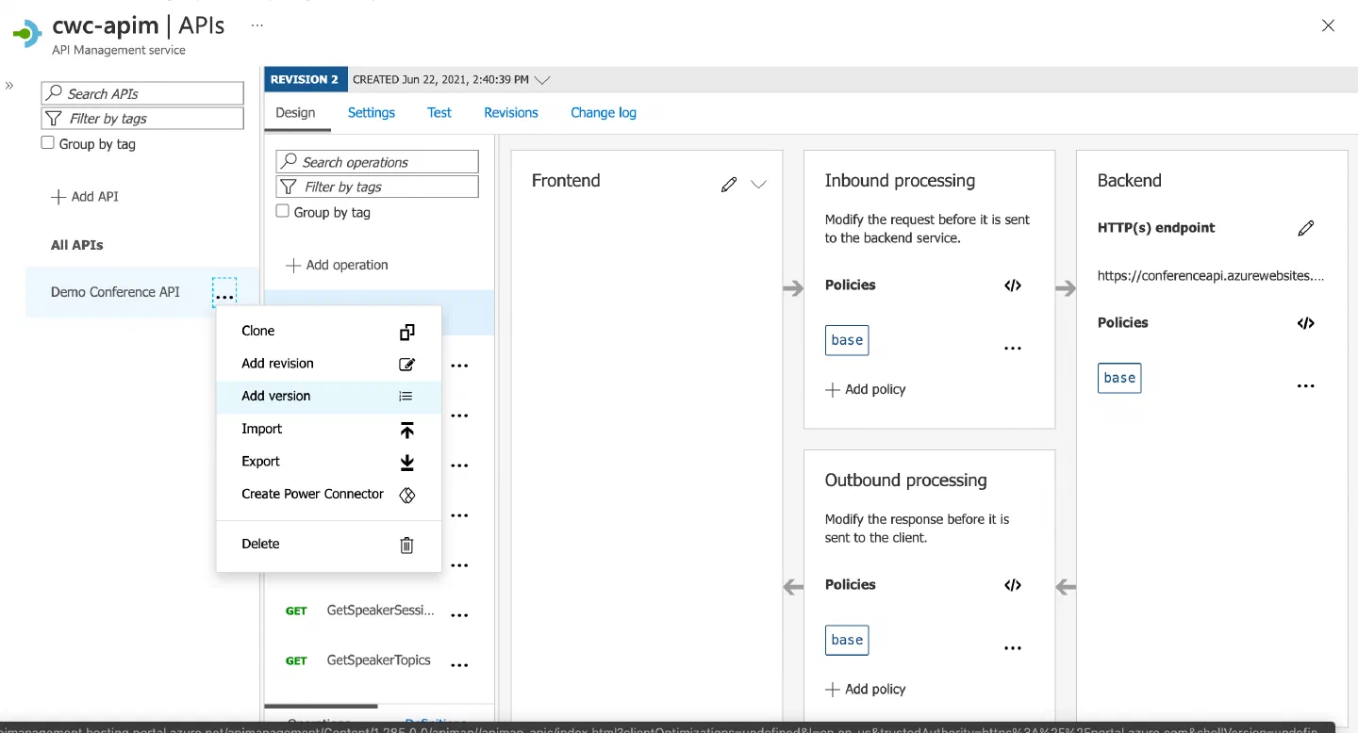Click Add policy under Outbound processing
The width and height of the screenshot is (1358, 733).
(865, 690)
